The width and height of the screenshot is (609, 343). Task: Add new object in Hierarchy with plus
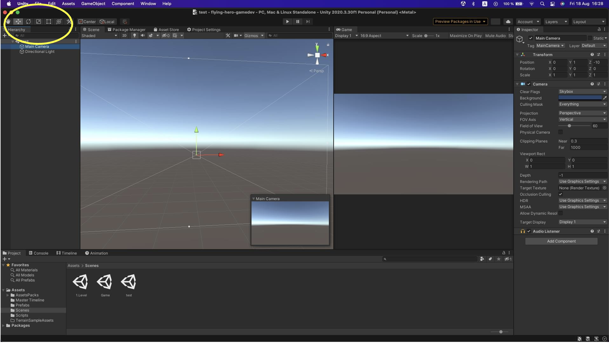(x=5, y=35)
